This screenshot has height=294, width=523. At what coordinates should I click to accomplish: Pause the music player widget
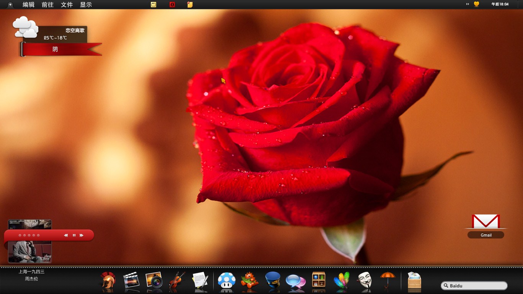click(74, 235)
